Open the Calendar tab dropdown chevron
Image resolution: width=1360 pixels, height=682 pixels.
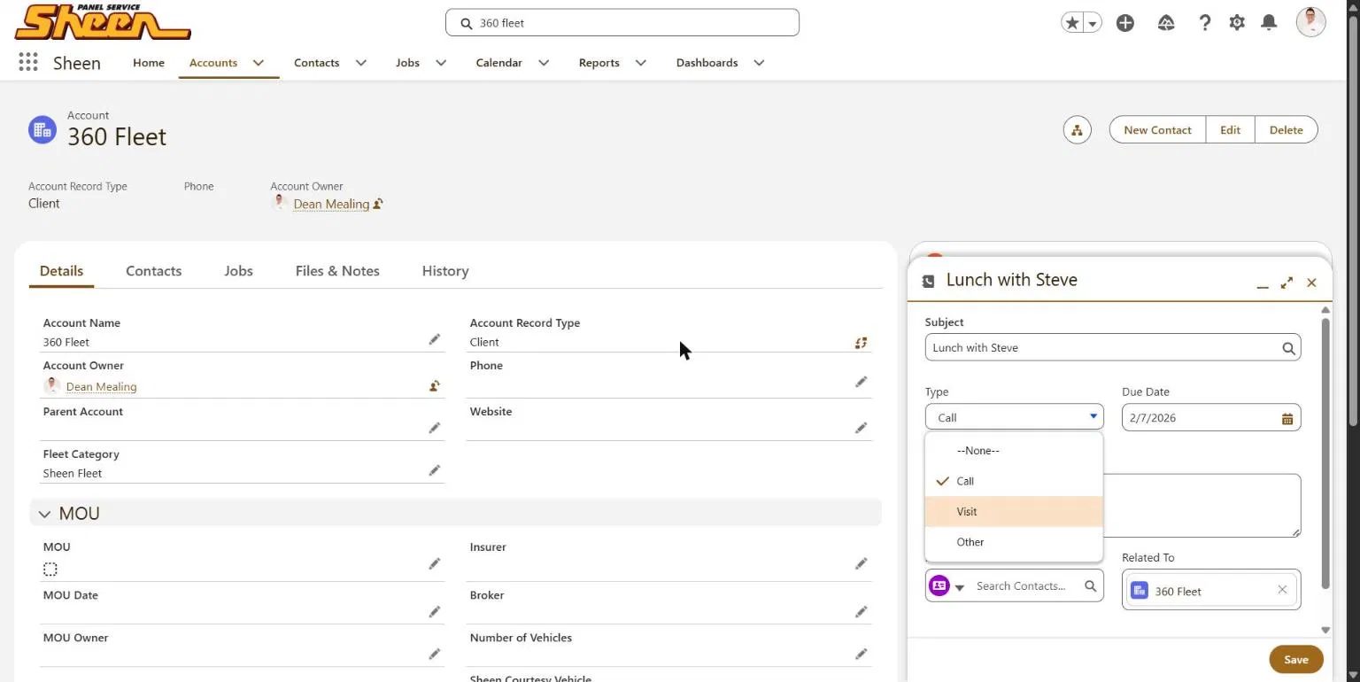544,63
